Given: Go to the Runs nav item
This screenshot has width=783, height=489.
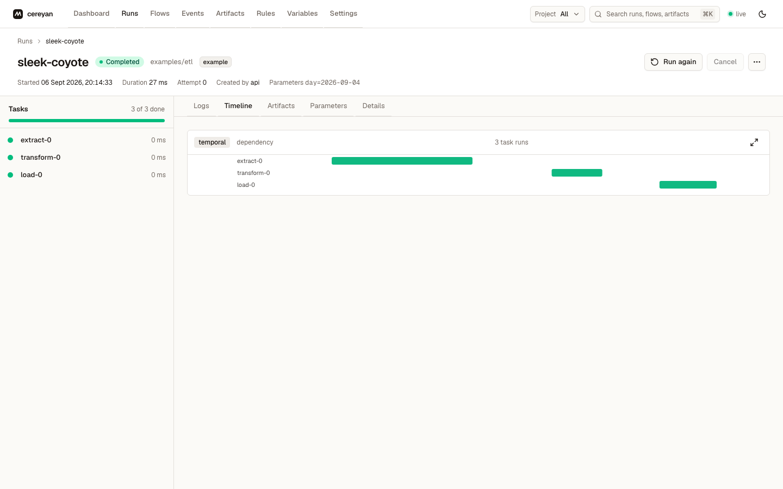Looking at the screenshot, I should coord(130,14).
